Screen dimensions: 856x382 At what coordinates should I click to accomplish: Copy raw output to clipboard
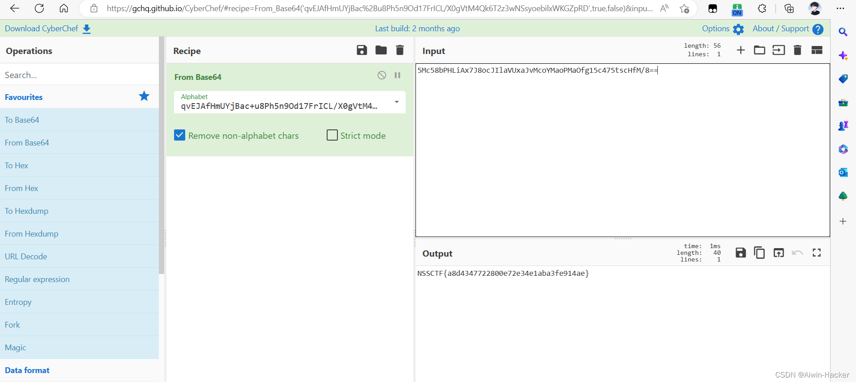[759, 253]
